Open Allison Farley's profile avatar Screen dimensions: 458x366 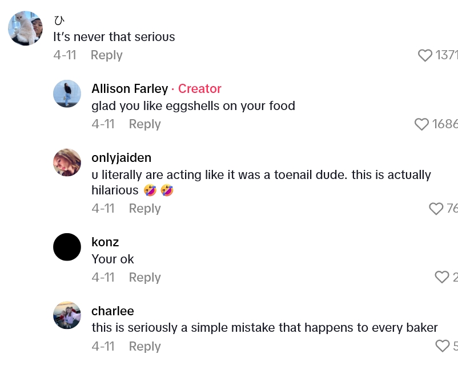tap(67, 93)
